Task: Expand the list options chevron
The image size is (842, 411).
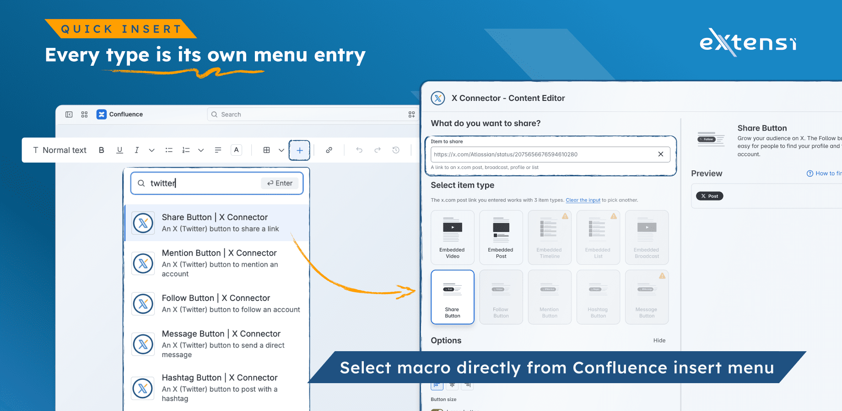Action: [x=200, y=150]
